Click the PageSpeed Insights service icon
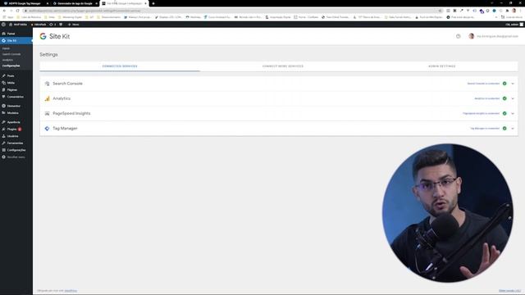The width and height of the screenshot is (525, 295). click(48, 113)
